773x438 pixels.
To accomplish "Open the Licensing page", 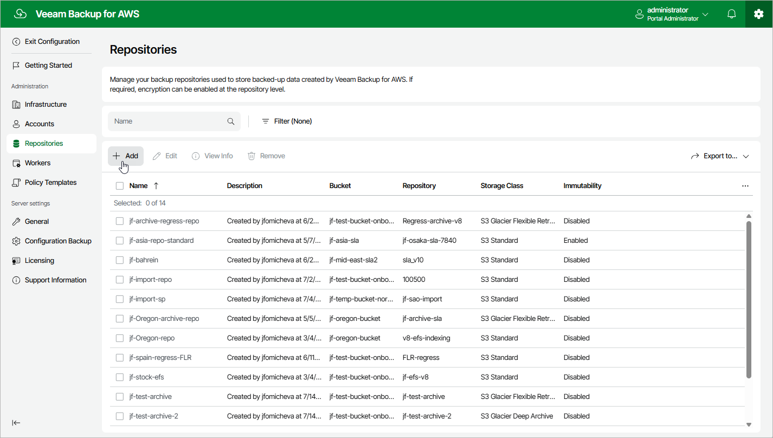I will pyautogui.click(x=51, y=261).
